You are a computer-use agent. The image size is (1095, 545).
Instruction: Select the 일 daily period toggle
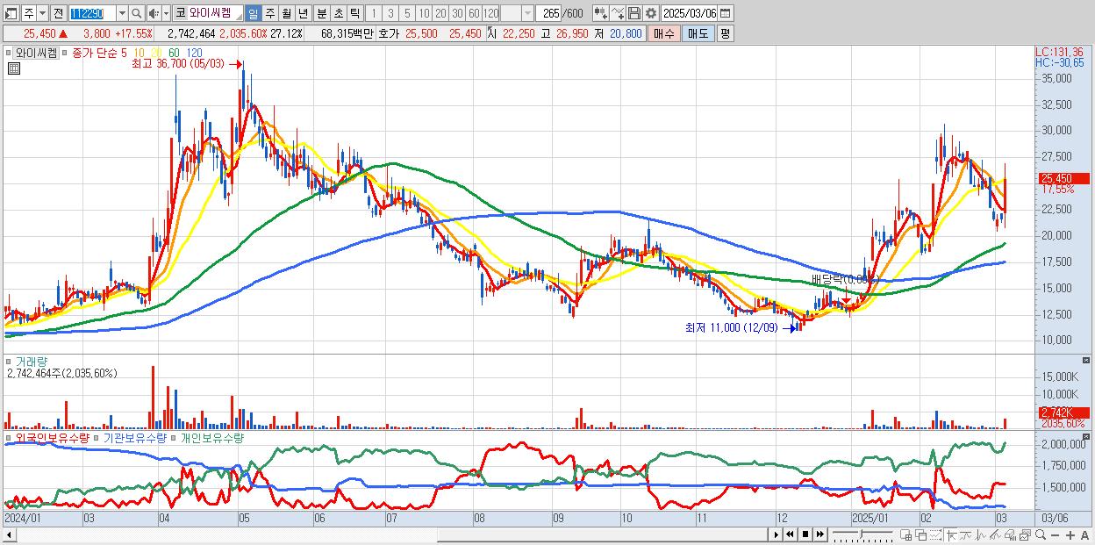click(253, 13)
